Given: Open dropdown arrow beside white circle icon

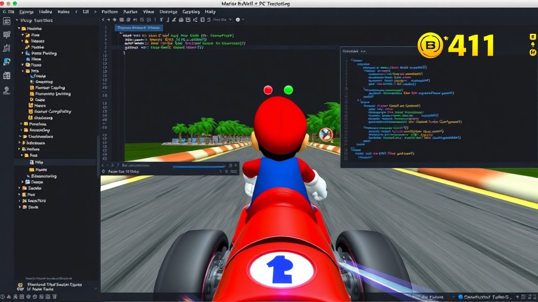Looking at the screenshot, I should (243, 20).
